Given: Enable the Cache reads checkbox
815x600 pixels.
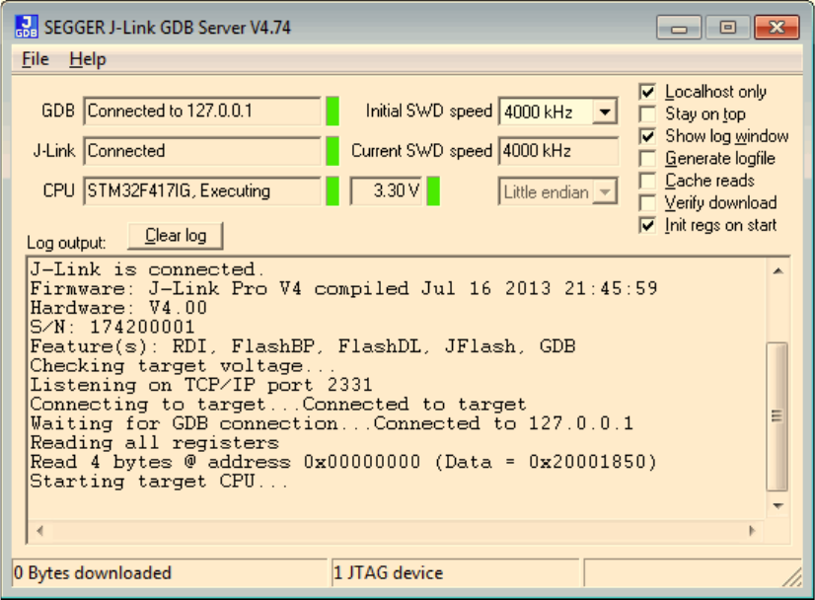Looking at the screenshot, I should [647, 181].
